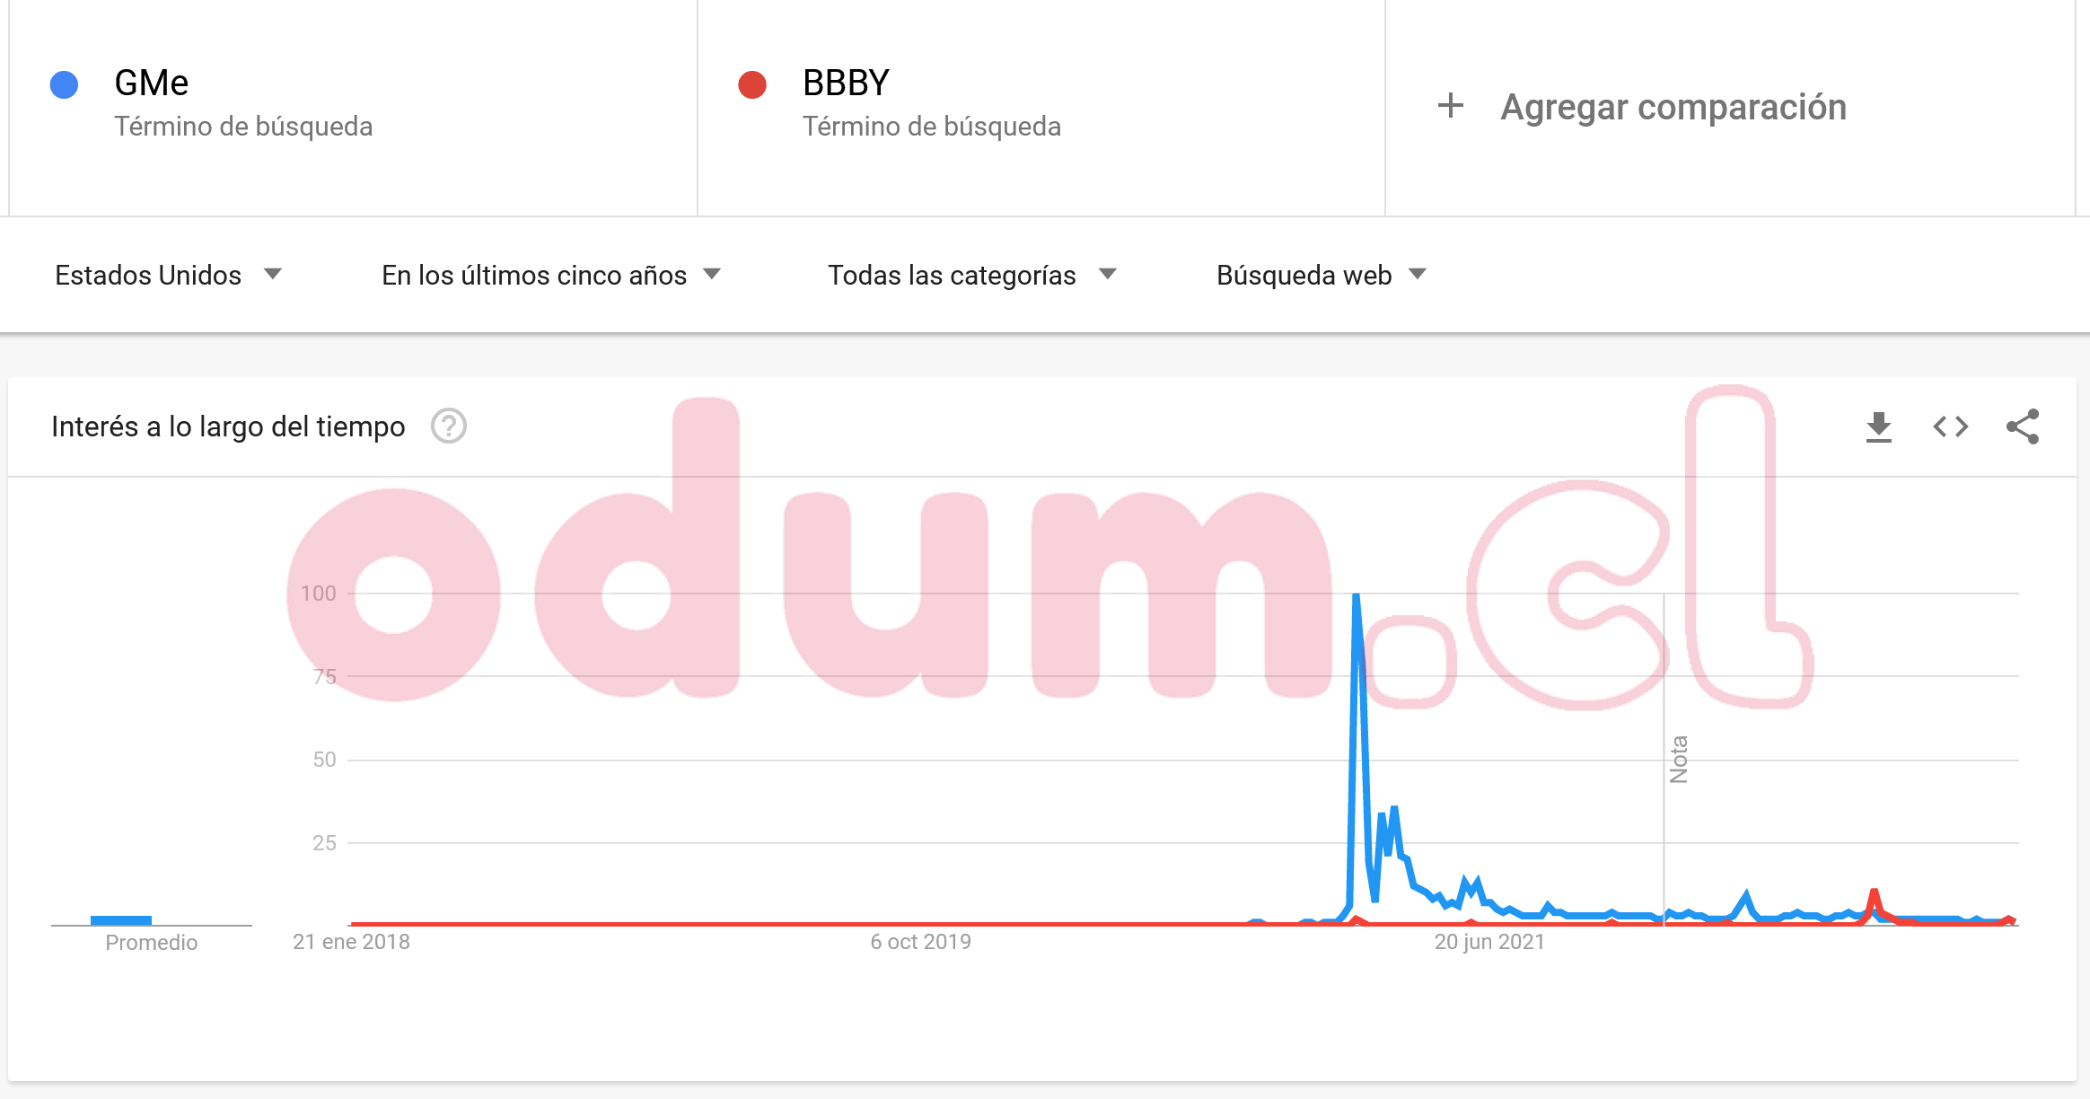Click the blue Promedio average bar
The height and width of the screenshot is (1099, 2090).
(x=121, y=919)
